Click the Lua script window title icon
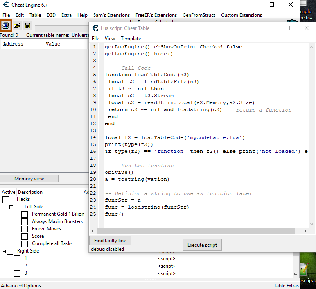Viewport: 316px width, 289px height. [x=95, y=28]
